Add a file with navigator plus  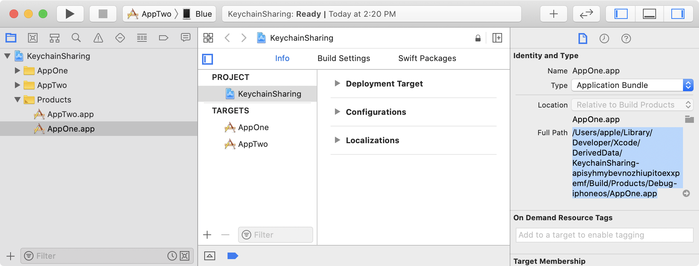[x=11, y=256]
